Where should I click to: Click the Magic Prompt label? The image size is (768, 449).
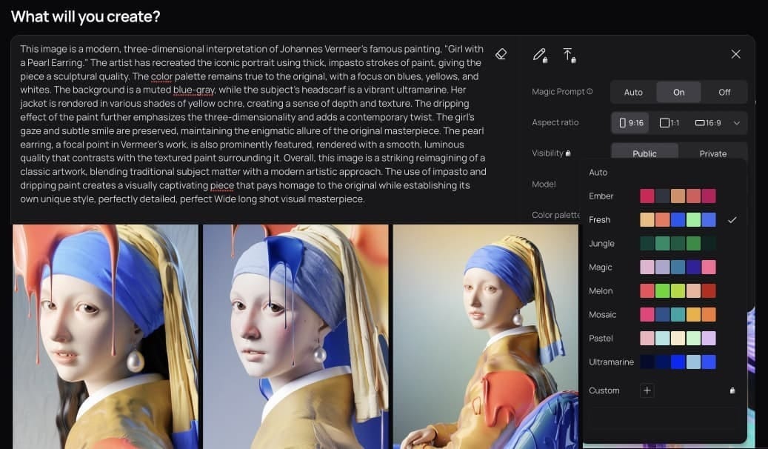tap(558, 92)
